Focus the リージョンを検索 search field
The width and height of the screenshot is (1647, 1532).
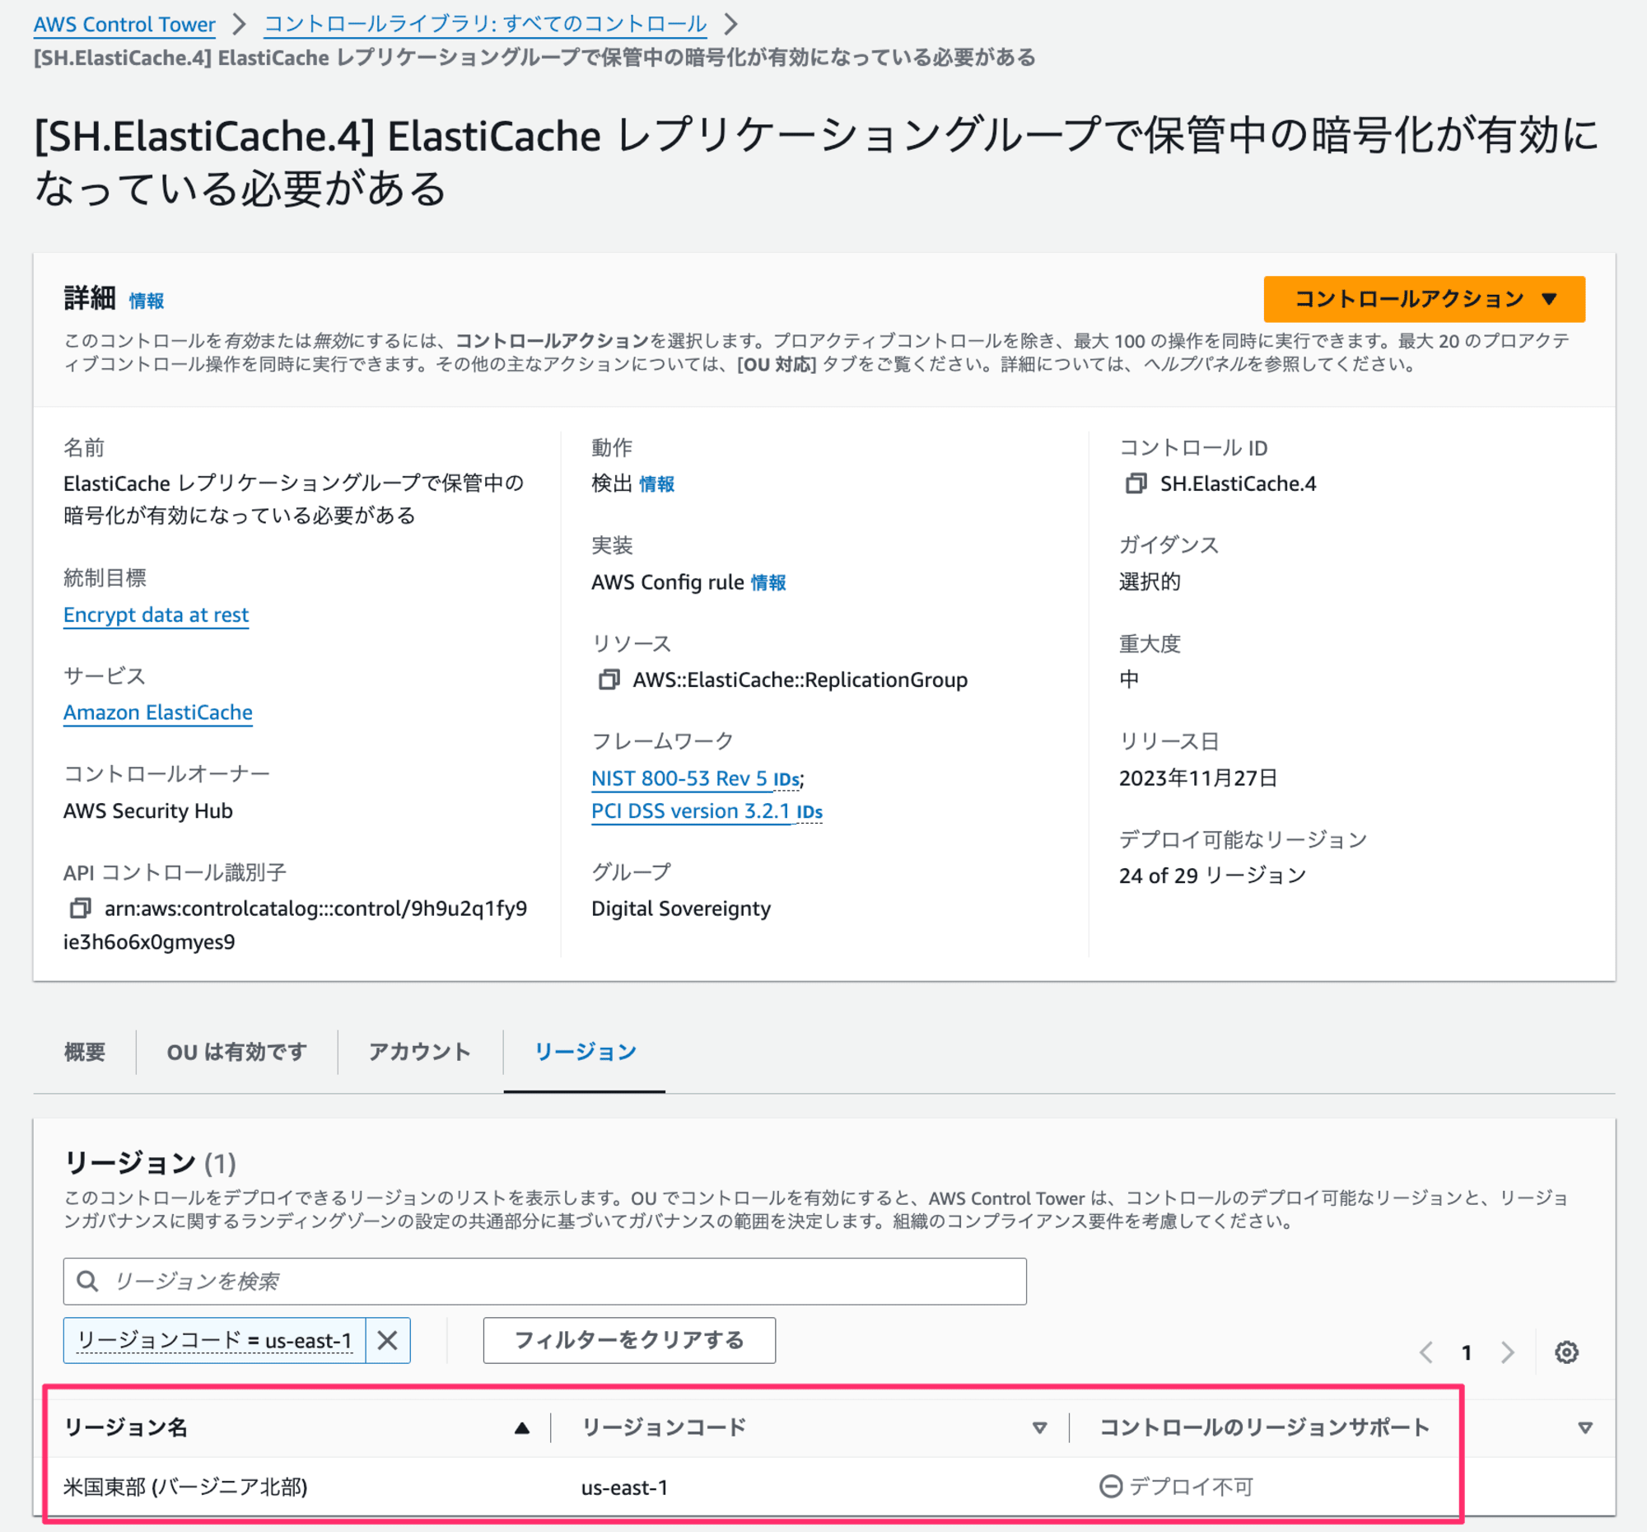[x=544, y=1281]
